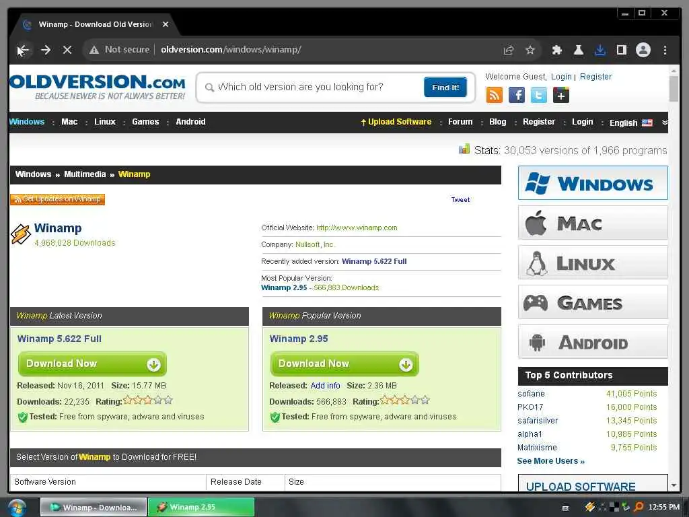Click Get Updates on Winamp button

point(58,199)
